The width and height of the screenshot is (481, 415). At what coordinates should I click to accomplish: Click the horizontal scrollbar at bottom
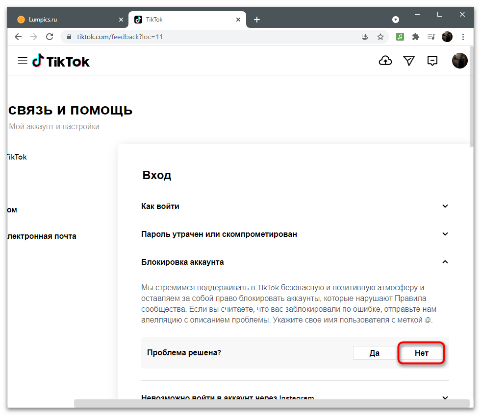click(x=271, y=403)
